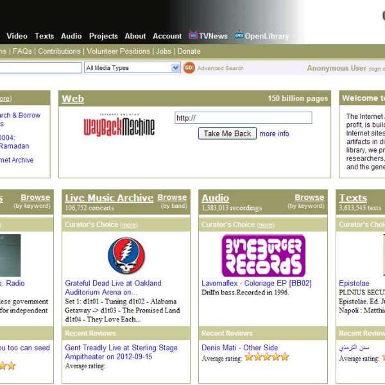Click the 150 billion pages text
This screenshot has height=385, width=385.
coord(298,98)
